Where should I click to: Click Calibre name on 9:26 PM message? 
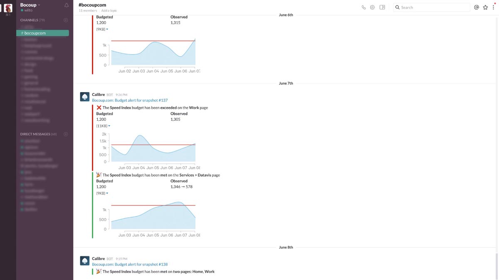tap(99, 95)
